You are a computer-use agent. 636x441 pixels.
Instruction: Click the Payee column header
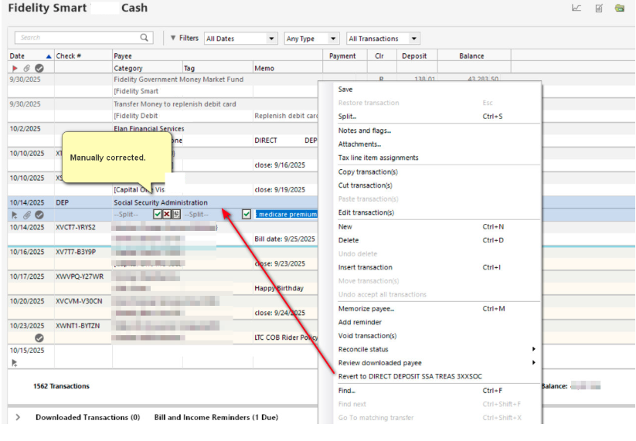point(217,56)
